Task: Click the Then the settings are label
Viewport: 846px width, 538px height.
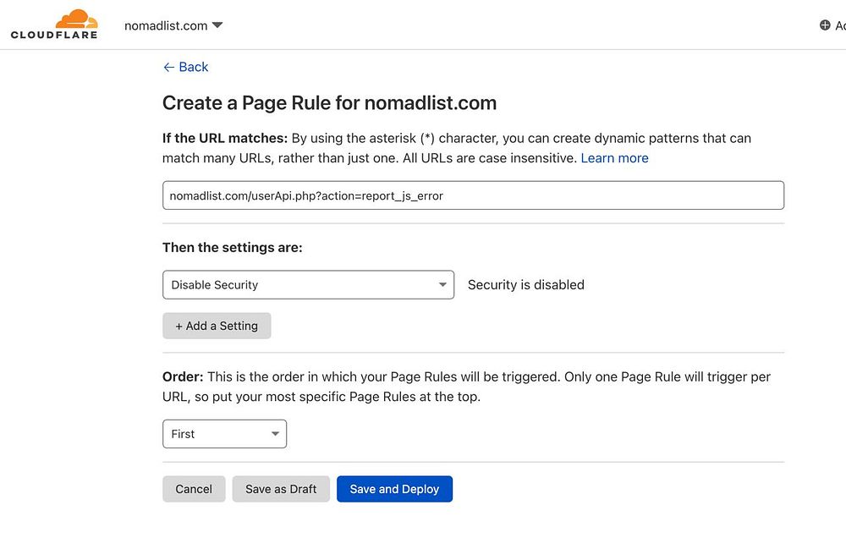Action: (232, 248)
